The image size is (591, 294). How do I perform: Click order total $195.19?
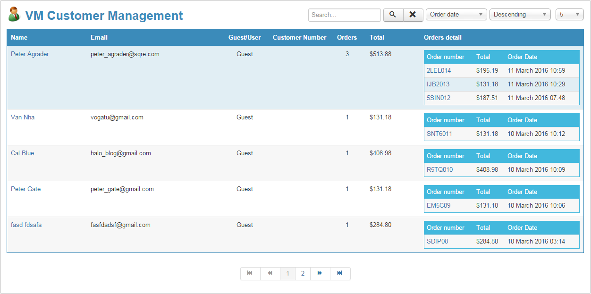click(487, 71)
